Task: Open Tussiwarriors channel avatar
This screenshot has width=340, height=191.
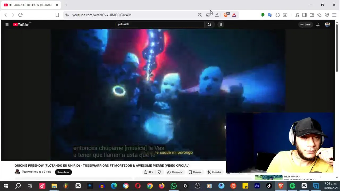Action: [17, 172]
